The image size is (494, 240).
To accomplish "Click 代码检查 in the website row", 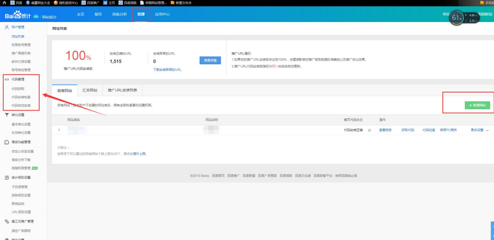I will pos(429,130).
